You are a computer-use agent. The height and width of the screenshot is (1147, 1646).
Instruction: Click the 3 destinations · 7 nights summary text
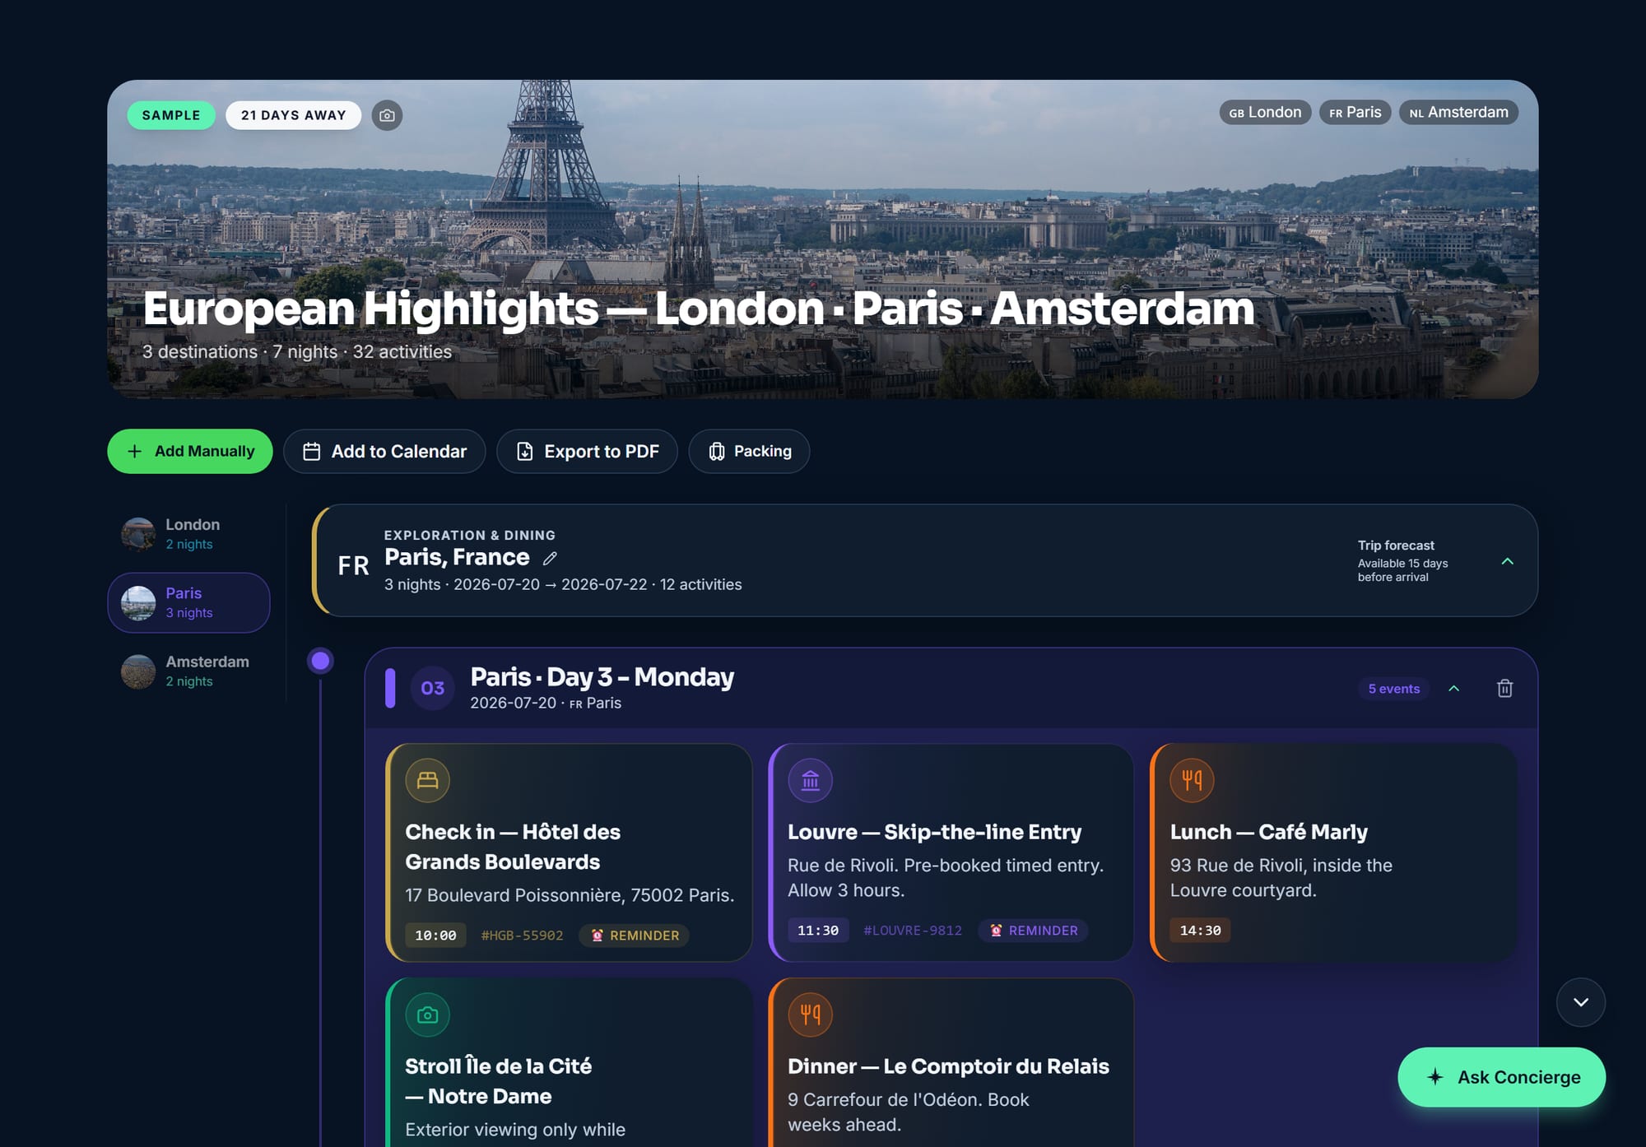(297, 352)
